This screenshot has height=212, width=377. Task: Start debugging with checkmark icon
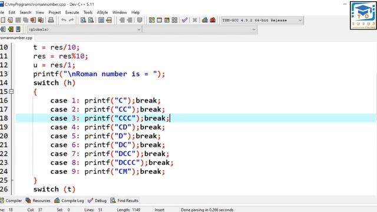coord(184,20)
